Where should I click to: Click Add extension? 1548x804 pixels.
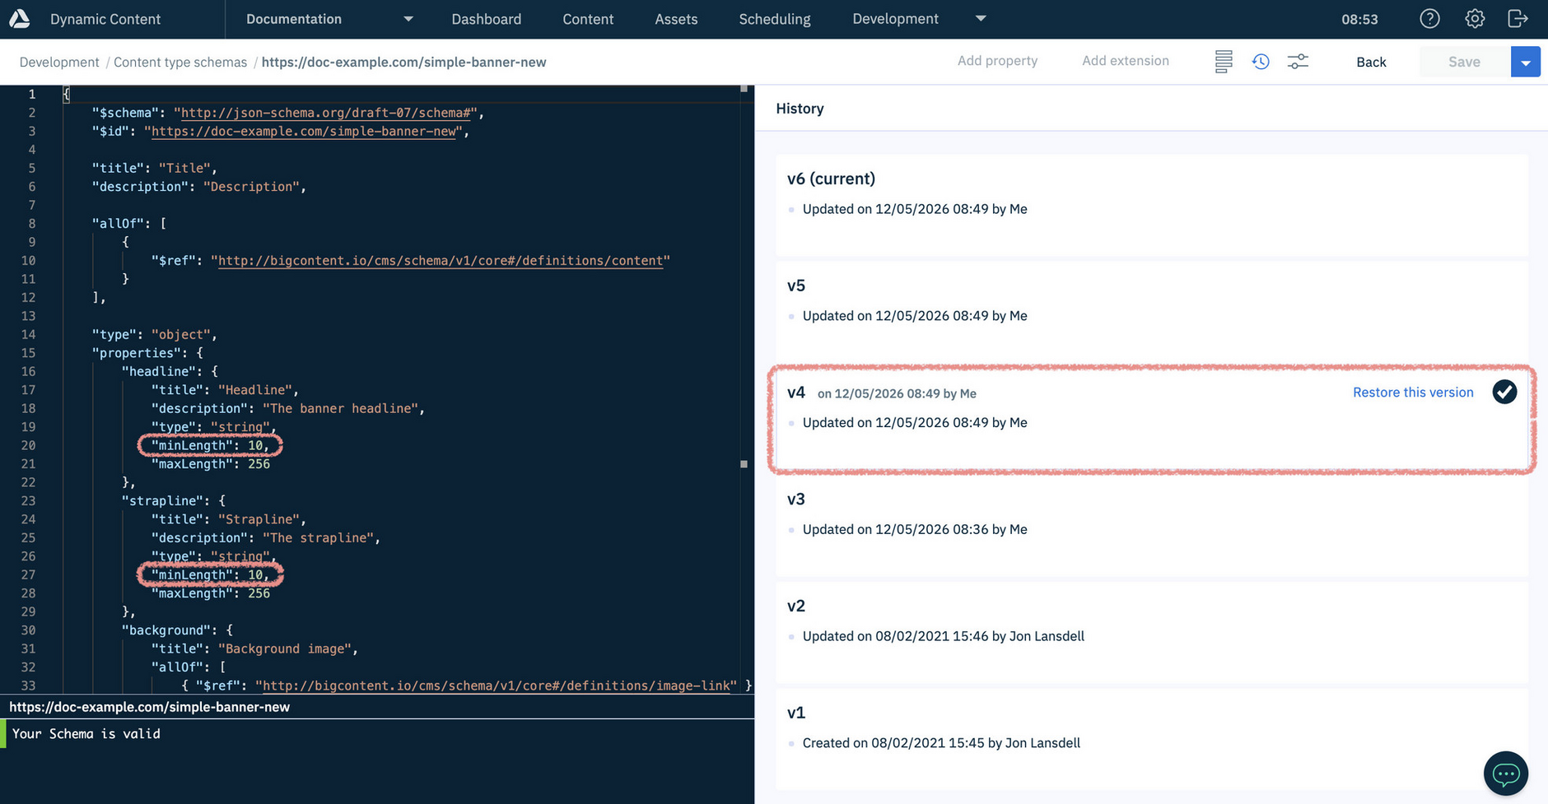point(1125,61)
